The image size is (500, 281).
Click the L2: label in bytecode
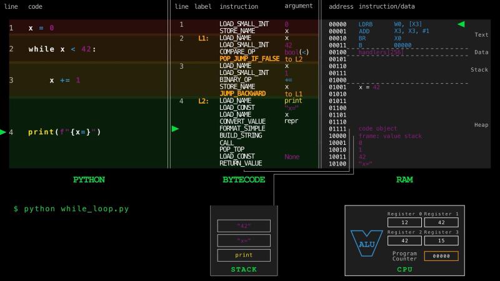pos(204,101)
